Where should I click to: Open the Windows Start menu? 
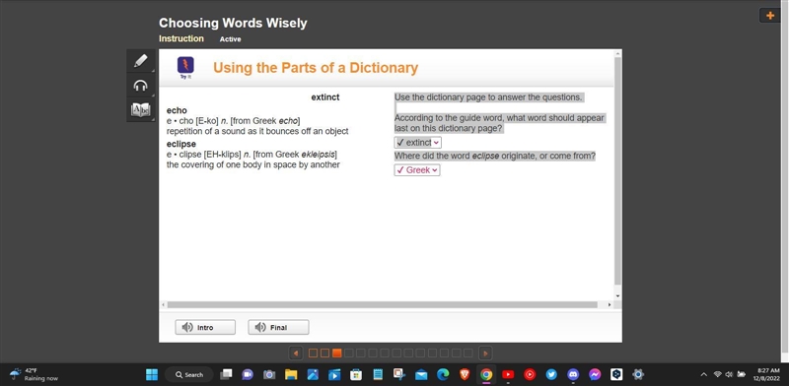point(152,374)
